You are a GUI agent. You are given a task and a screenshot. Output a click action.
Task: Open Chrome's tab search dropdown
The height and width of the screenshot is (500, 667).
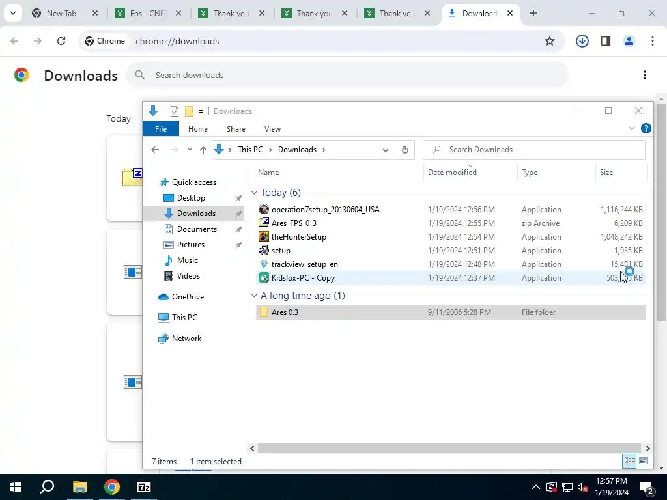coord(13,13)
